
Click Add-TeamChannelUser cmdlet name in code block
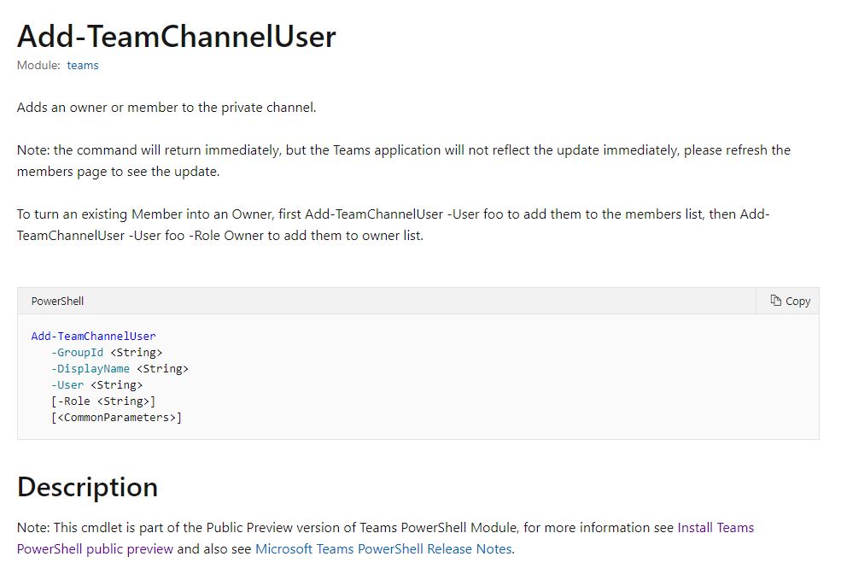click(93, 337)
